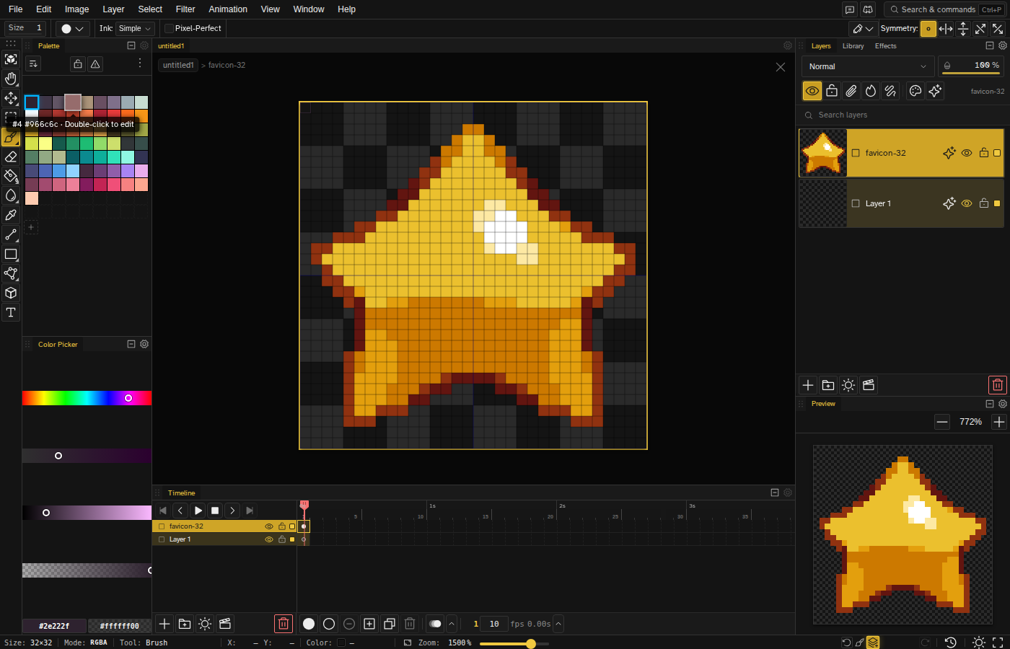This screenshot has width=1010, height=649.
Task: Select the Move tool
Action: click(x=11, y=98)
